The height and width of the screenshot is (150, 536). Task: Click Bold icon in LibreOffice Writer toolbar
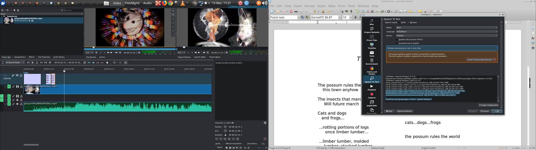tap(355, 17)
